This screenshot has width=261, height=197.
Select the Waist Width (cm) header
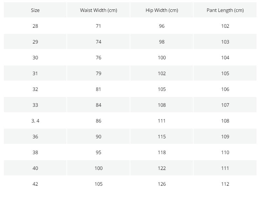pos(98,10)
